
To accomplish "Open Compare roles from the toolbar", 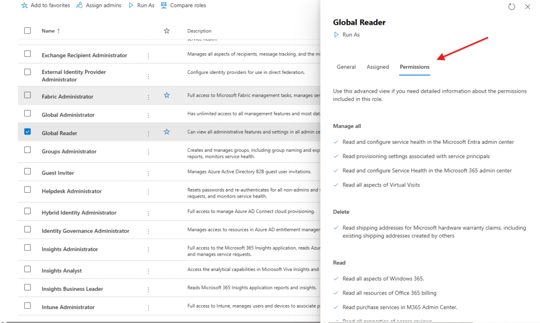I will tap(164, 5).
